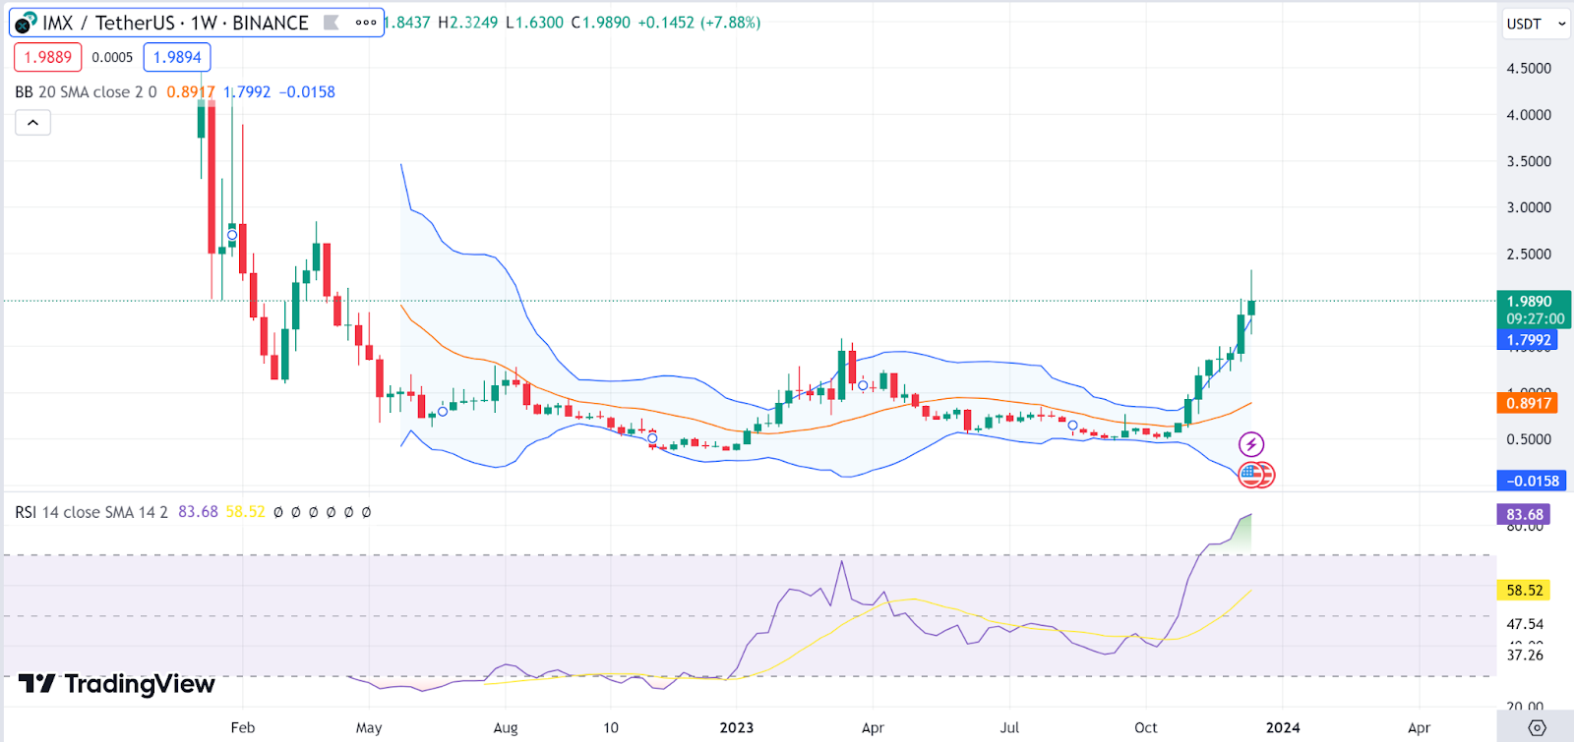Image resolution: width=1574 pixels, height=742 pixels.
Task: Click the TradingView logo link
Action: pyautogui.click(x=117, y=684)
